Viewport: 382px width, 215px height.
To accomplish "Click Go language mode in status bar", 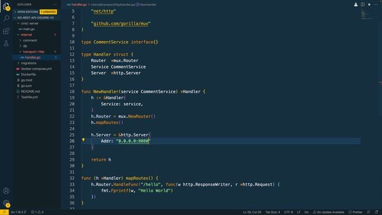I will point(306,212).
